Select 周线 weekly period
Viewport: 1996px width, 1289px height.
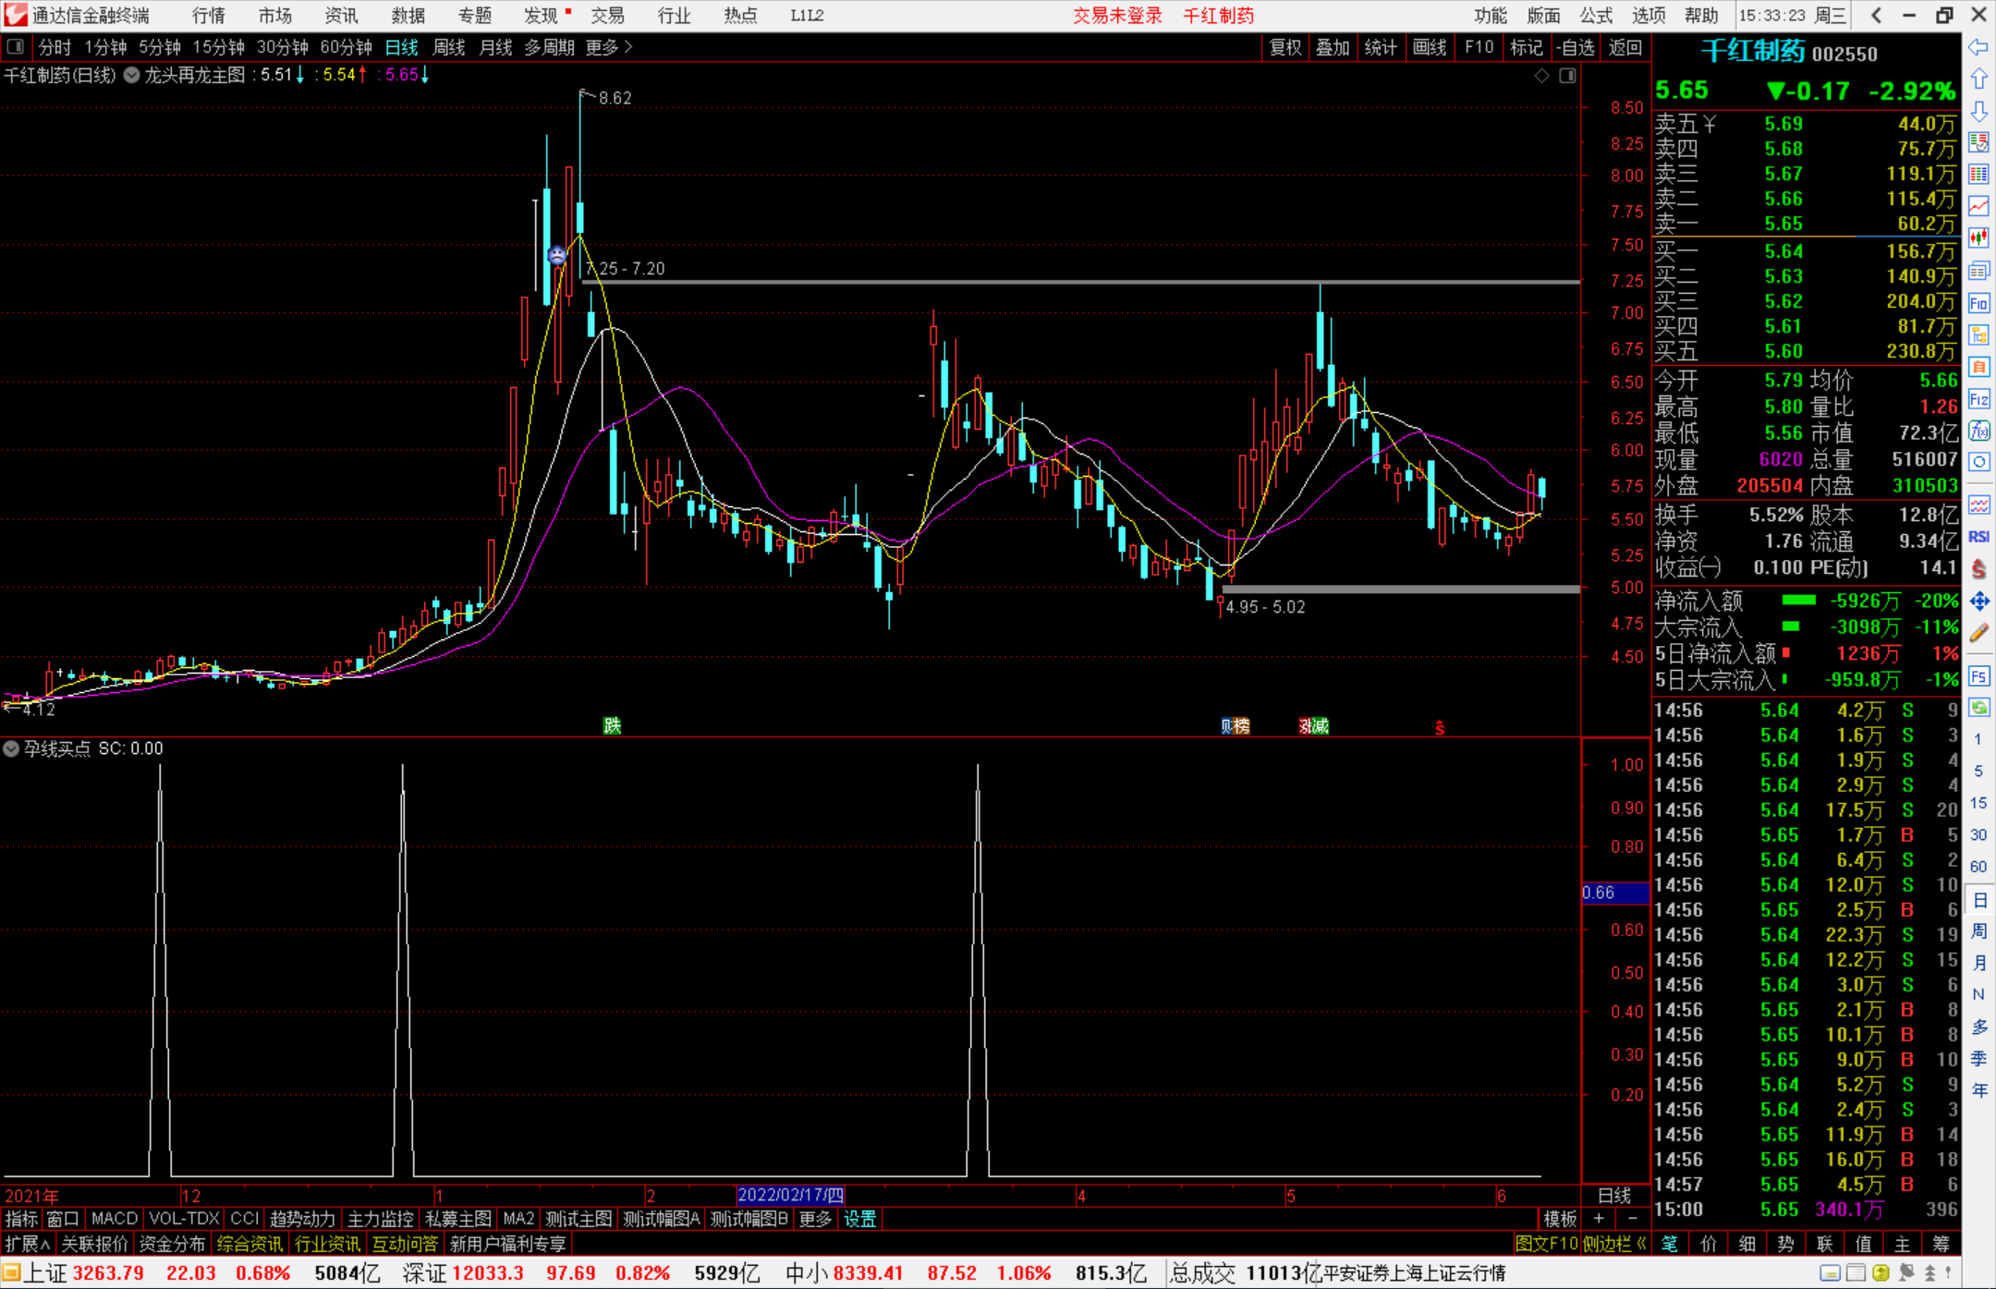(x=449, y=47)
